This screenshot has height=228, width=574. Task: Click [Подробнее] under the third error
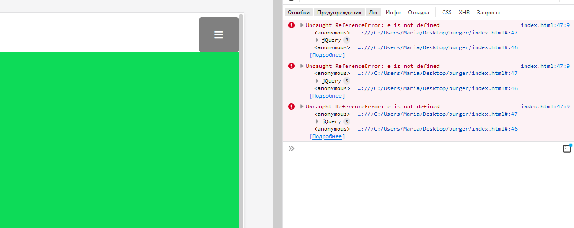point(327,137)
